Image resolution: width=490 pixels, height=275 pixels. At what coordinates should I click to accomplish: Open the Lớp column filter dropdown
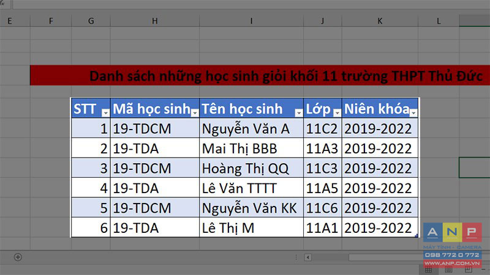pyautogui.click(x=337, y=112)
